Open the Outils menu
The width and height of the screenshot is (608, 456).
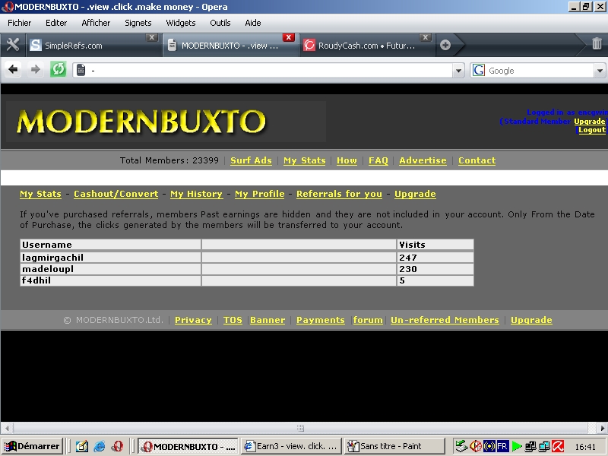click(x=220, y=23)
